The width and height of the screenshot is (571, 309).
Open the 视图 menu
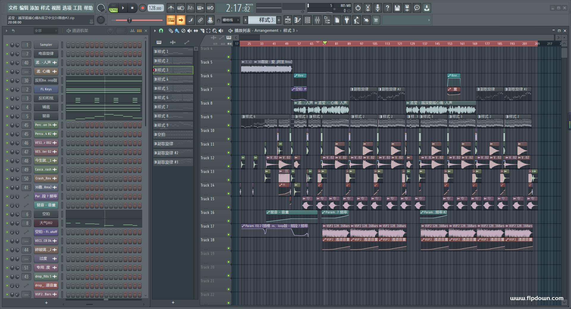56,8
